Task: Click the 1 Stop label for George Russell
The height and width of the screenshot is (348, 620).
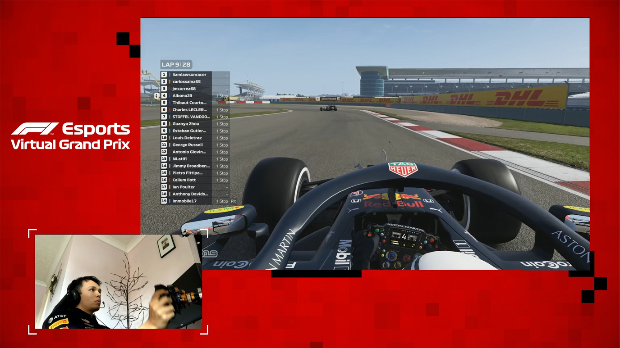Action: (x=222, y=145)
